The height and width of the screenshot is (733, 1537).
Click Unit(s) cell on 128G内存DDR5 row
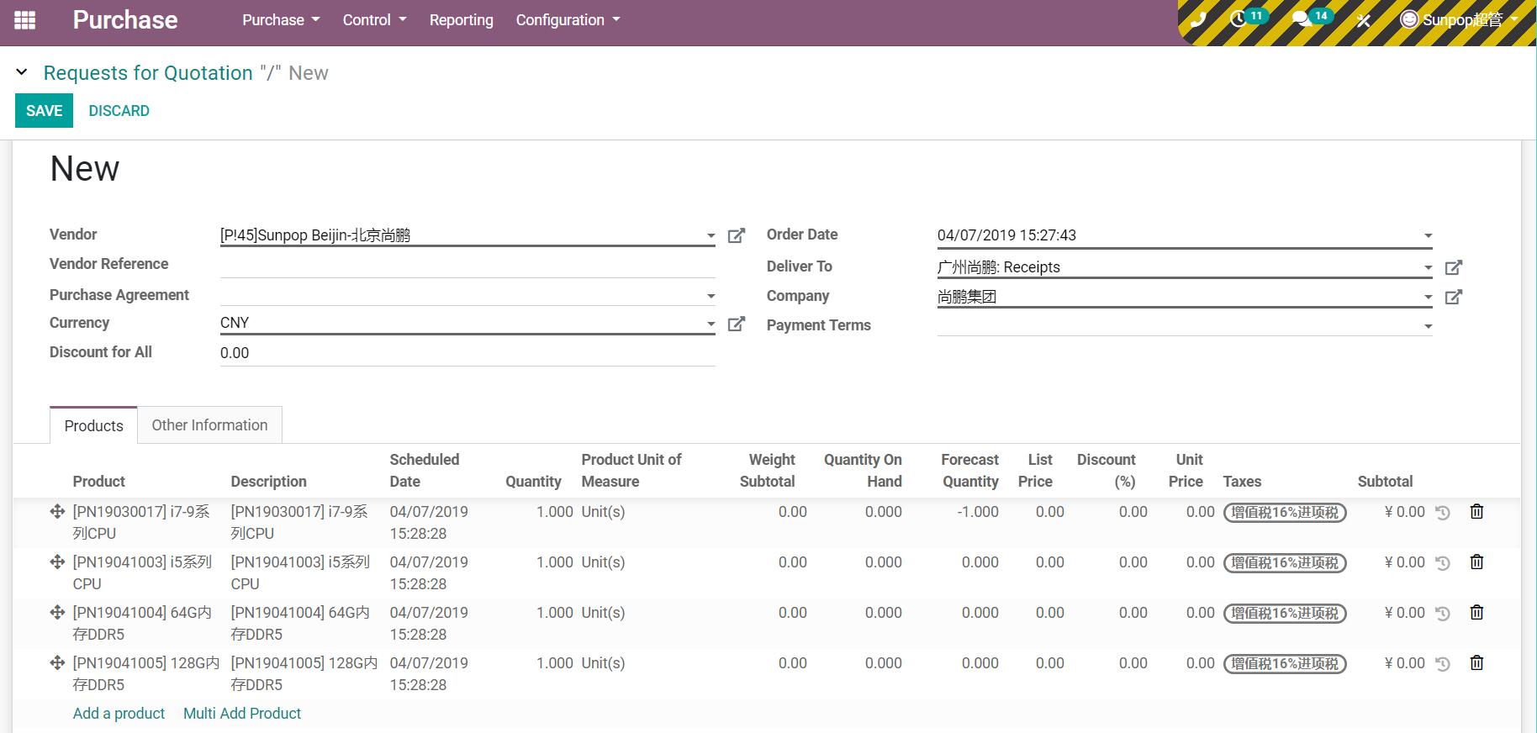[x=603, y=663]
